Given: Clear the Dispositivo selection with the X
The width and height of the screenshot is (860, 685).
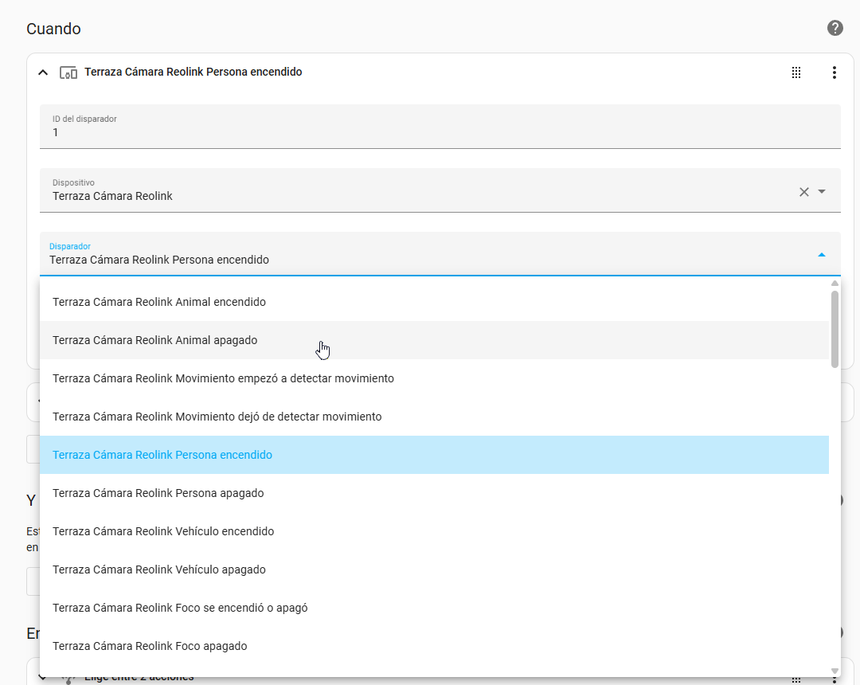Looking at the screenshot, I should pos(804,192).
